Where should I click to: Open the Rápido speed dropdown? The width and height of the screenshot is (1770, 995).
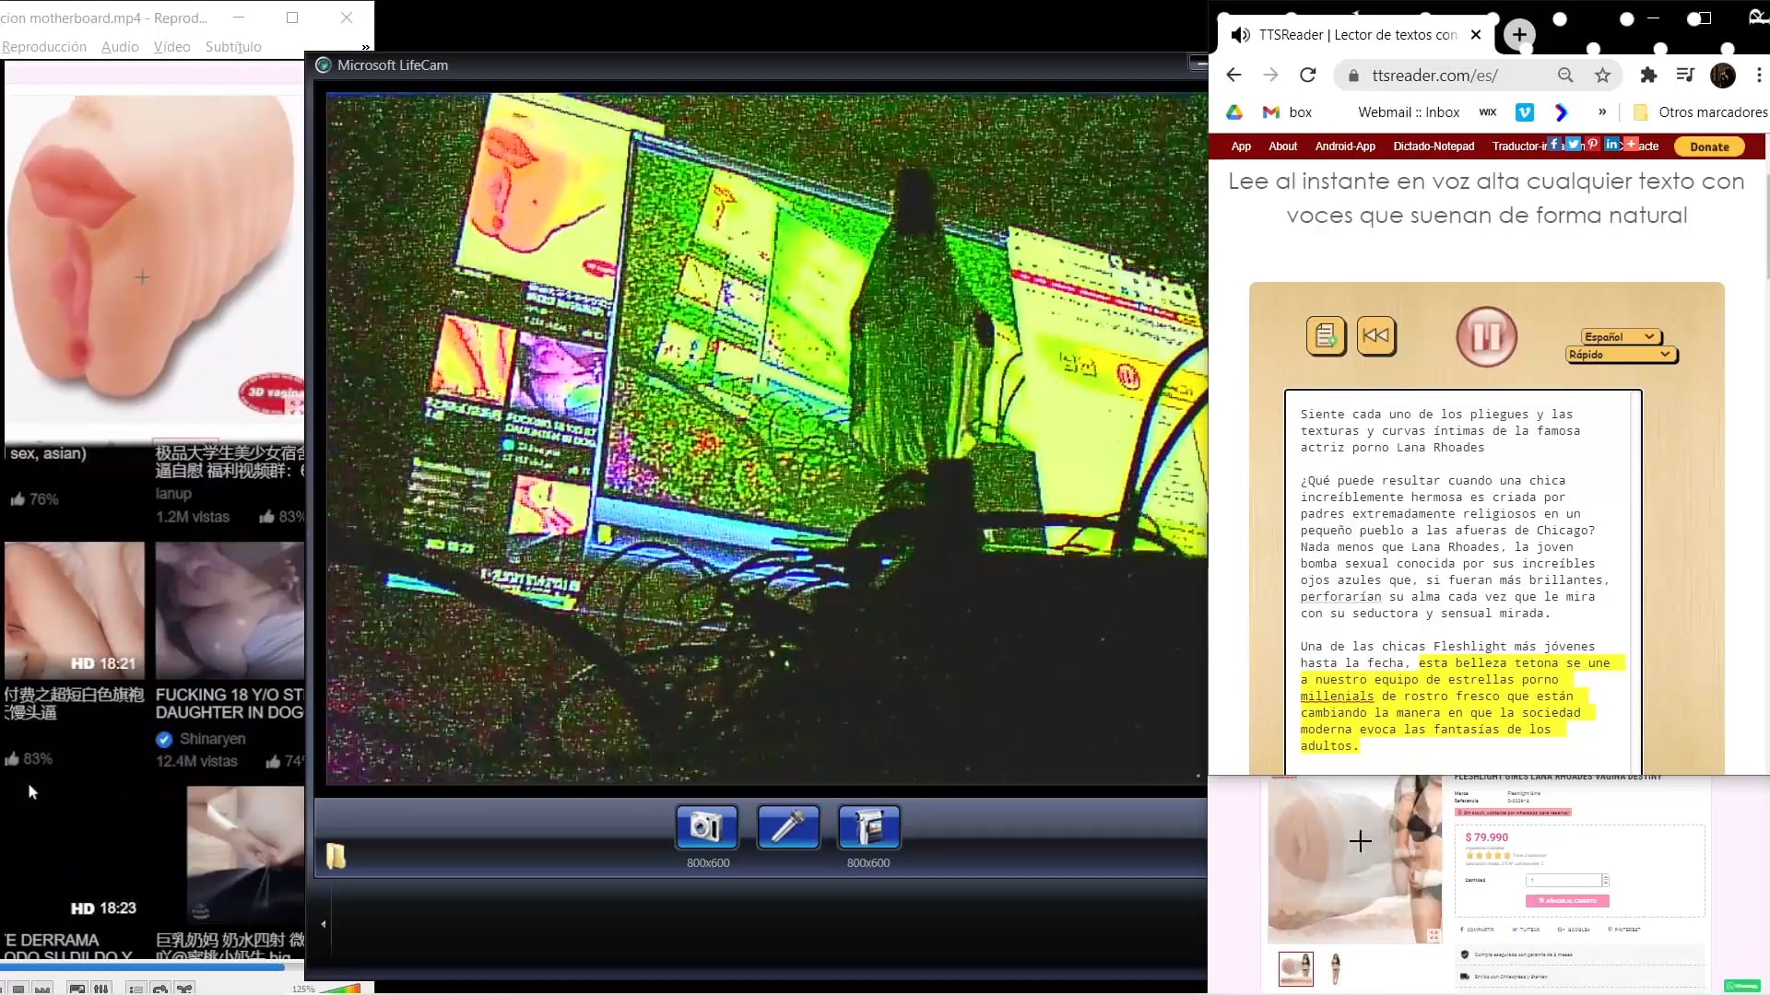(1620, 355)
